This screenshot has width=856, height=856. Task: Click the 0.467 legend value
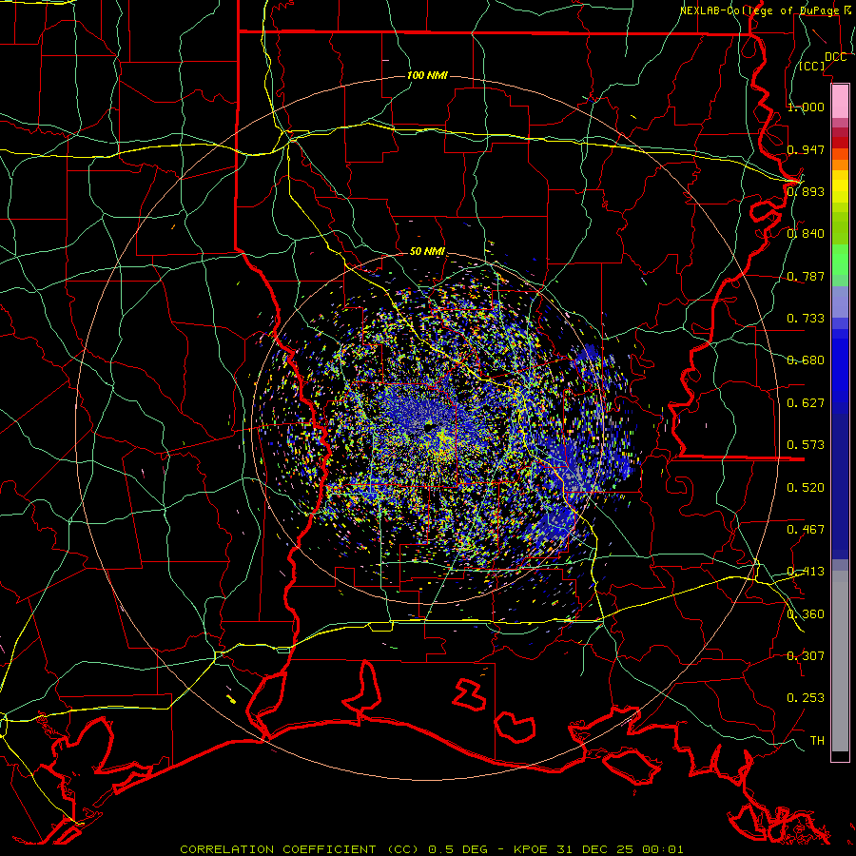tap(806, 530)
